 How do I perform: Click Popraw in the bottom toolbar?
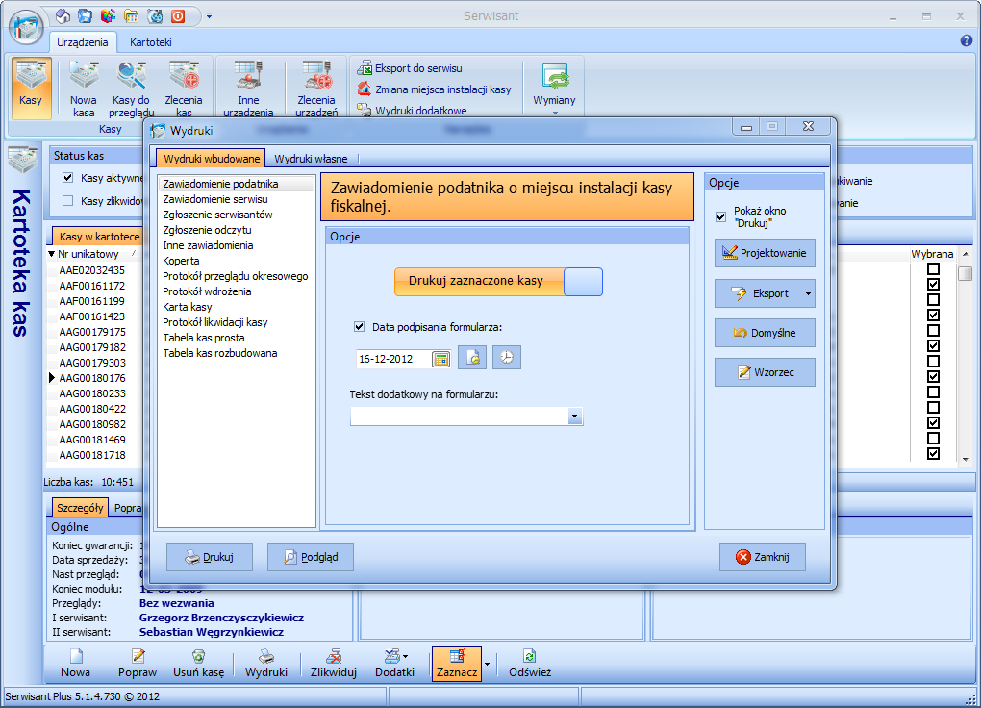coord(137,664)
